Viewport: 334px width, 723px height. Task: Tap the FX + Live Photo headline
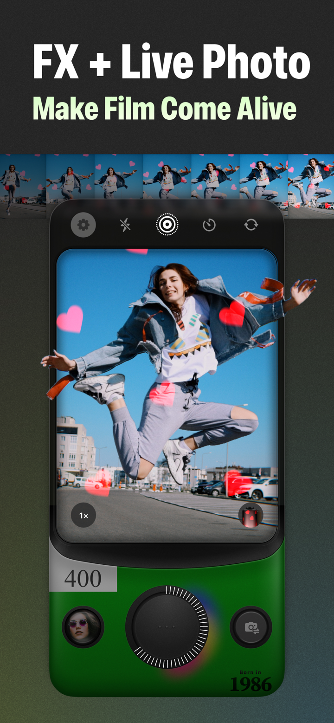(171, 62)
